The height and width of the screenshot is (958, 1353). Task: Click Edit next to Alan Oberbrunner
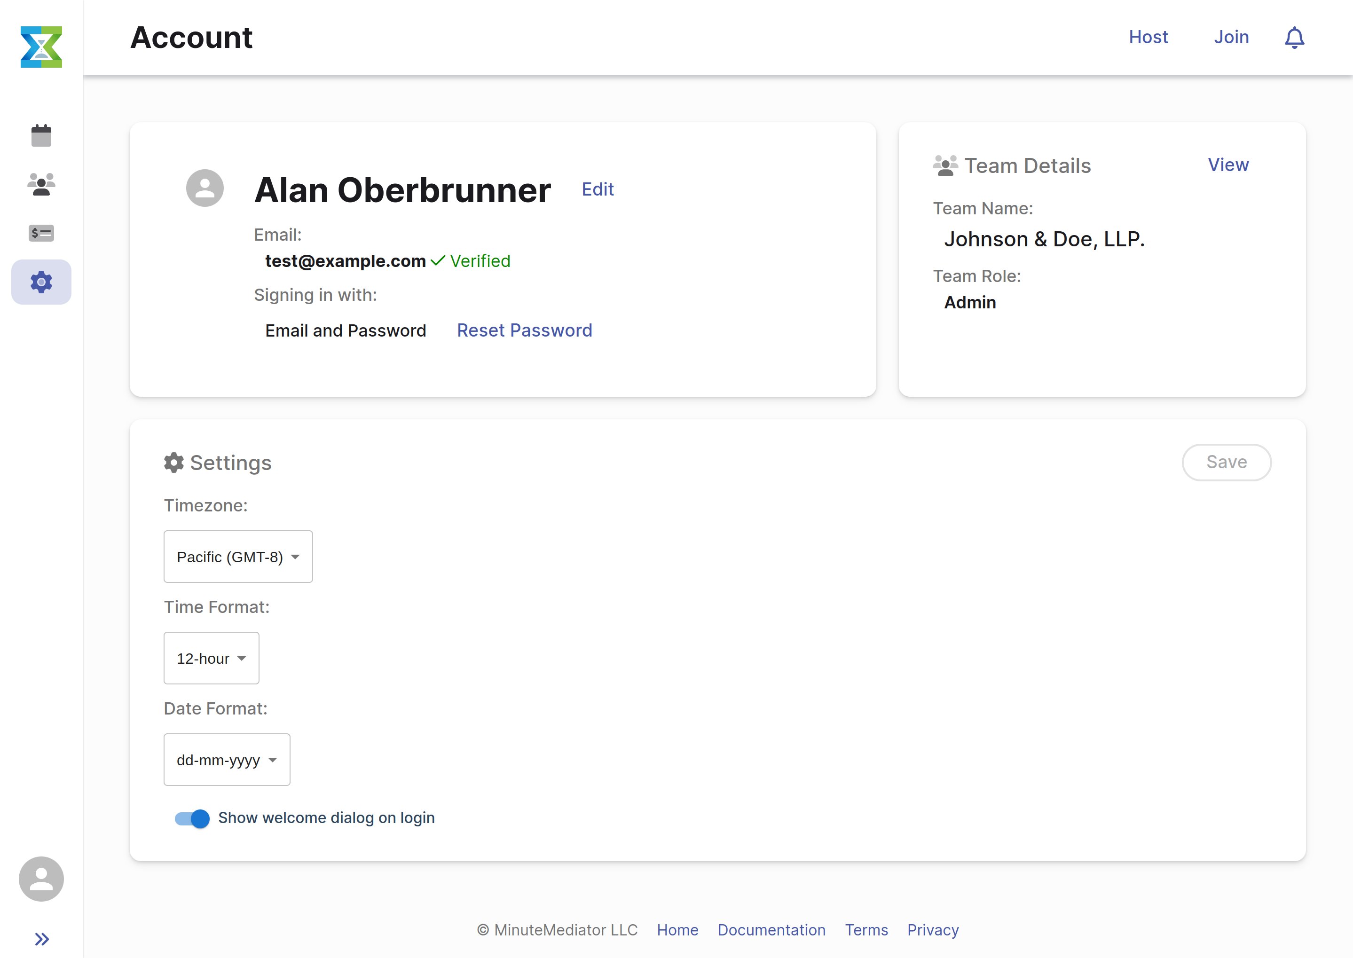598,189
